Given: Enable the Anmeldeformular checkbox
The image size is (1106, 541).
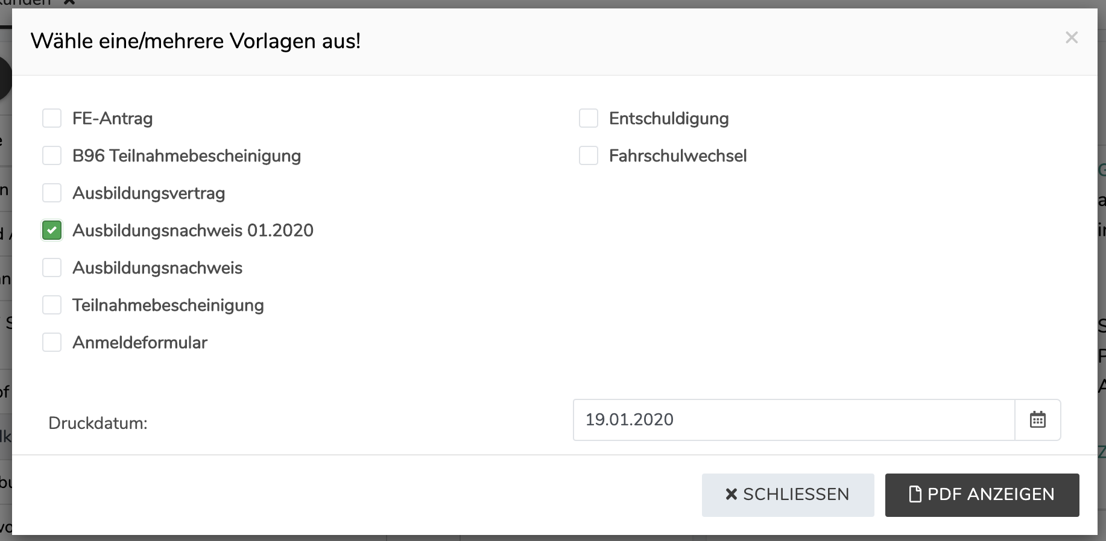Looking at the screenshot, I should point(52,343).
